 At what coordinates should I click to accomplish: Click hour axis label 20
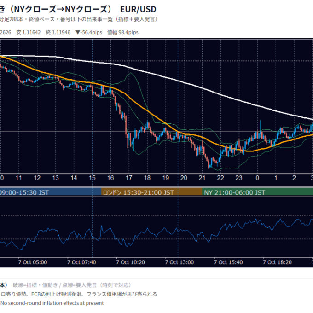coord(184,178)
